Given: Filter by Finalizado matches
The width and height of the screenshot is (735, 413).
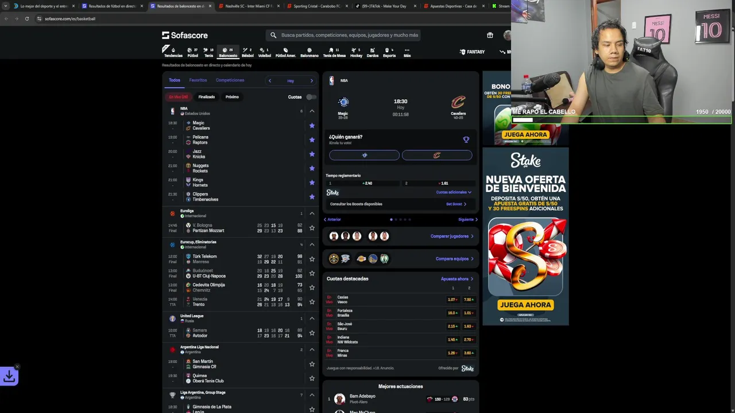Looking at the screenshot, I should [207, 97].
